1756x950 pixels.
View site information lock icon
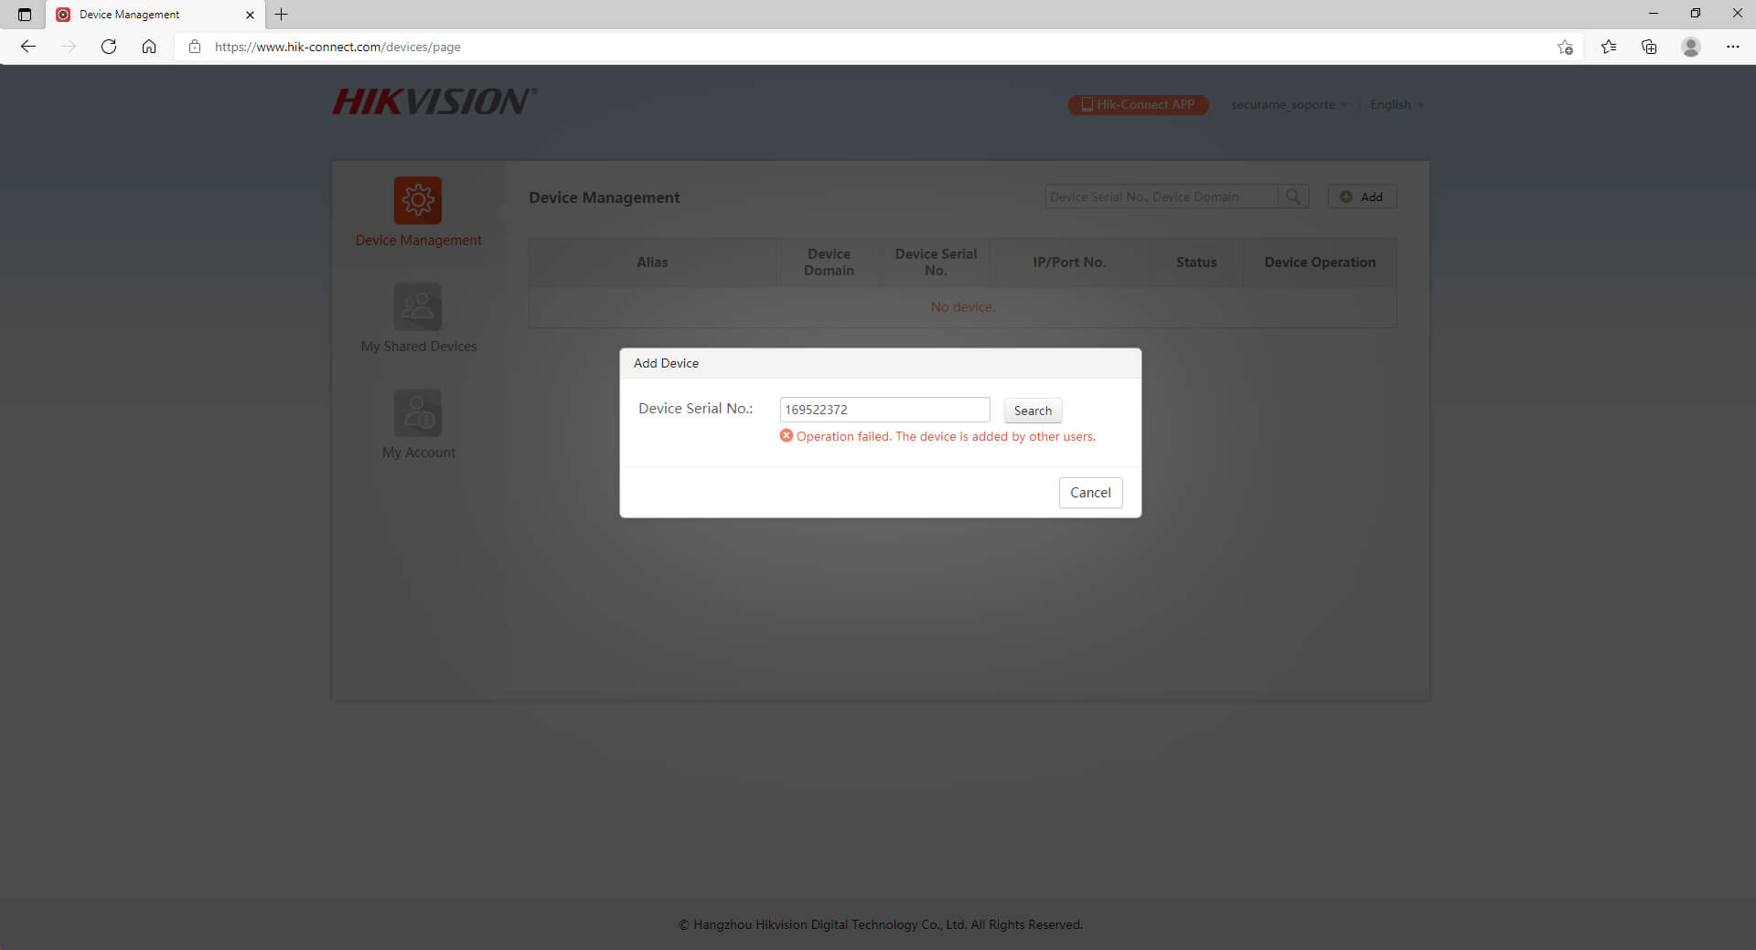click(195, 47)
